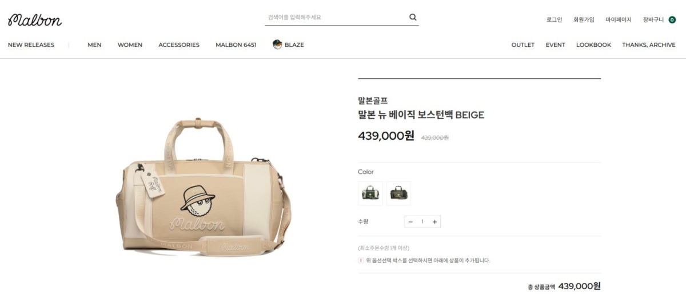Screen dimensions: 686x300
Task: Open MALBON 6451 category
Action: pos(236,45)
